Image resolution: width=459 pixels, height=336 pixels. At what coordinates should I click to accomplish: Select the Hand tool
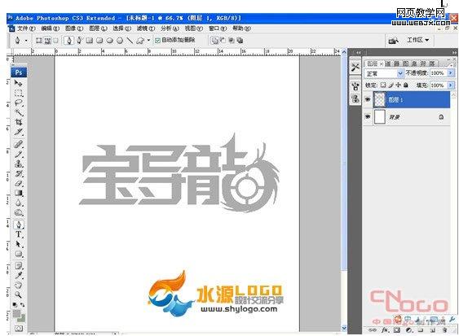pyautogui.click(x=19, y=286)
